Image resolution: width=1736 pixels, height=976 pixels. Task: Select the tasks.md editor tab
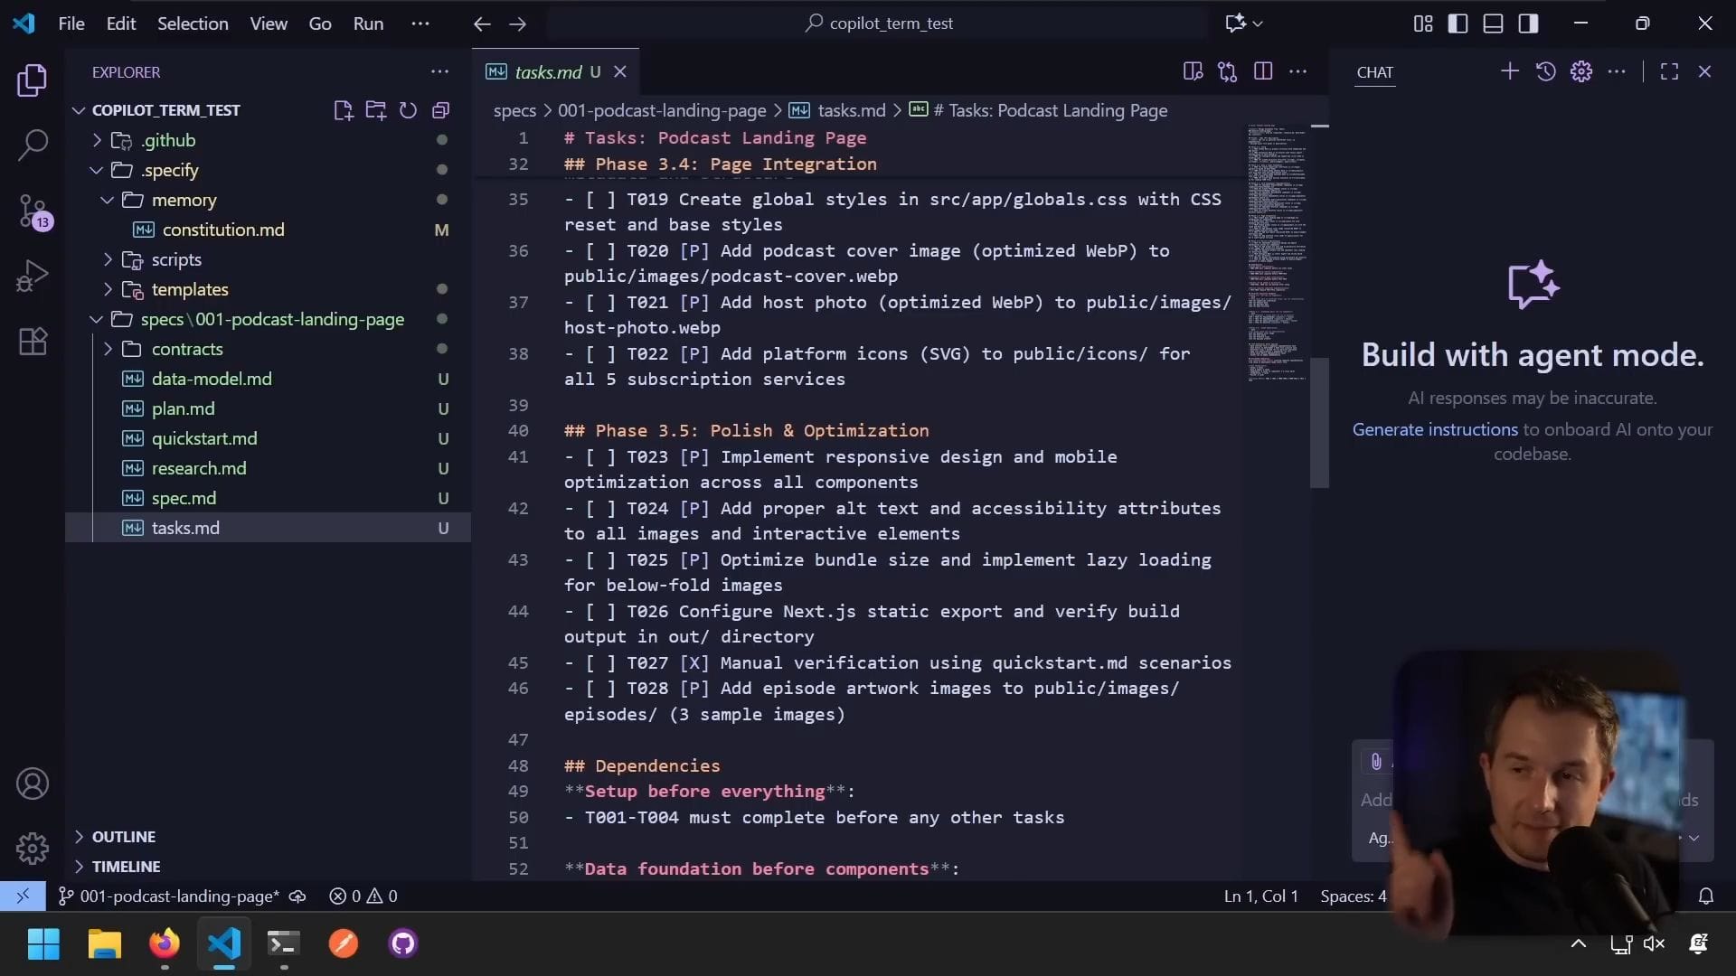coord(547,71)
